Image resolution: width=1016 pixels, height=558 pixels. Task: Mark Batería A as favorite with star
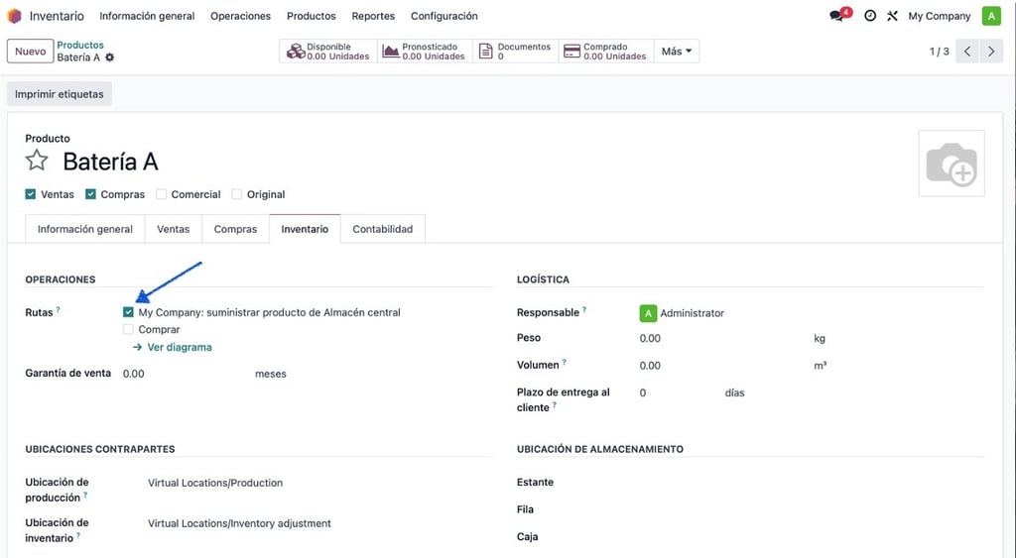tap(37, 160)
